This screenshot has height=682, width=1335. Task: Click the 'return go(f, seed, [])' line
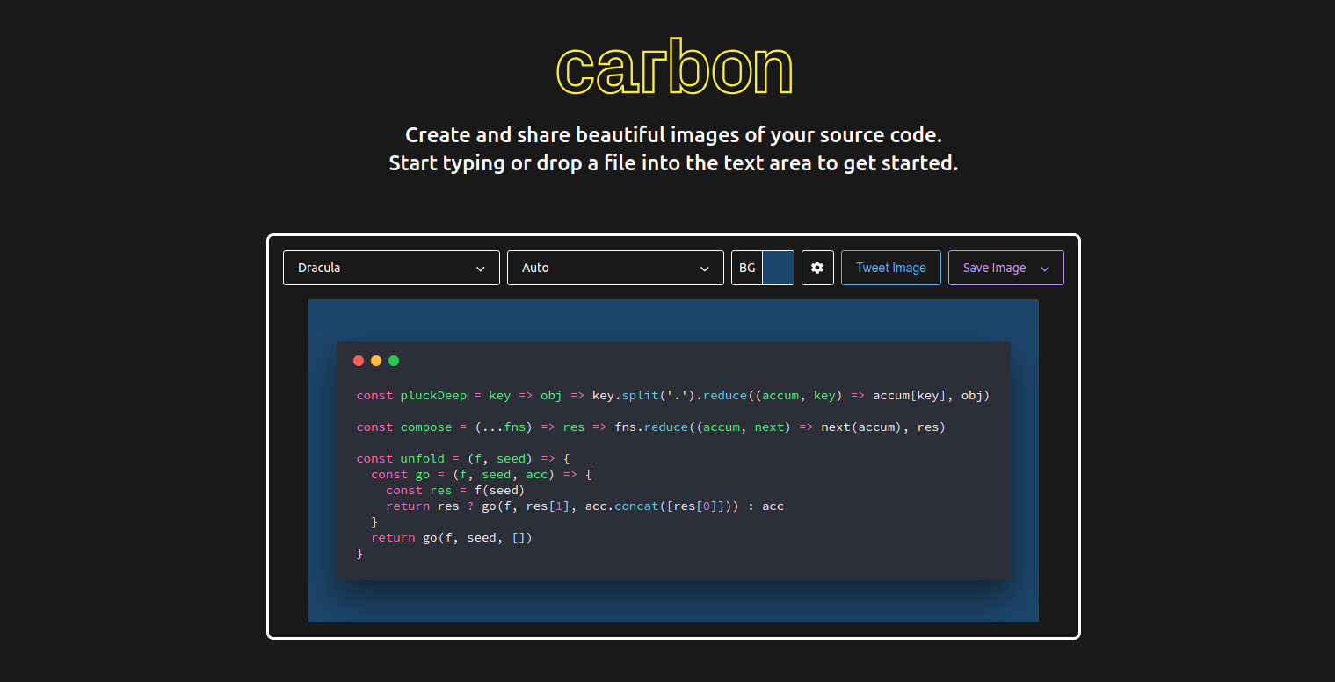click(x=452, y=538)
